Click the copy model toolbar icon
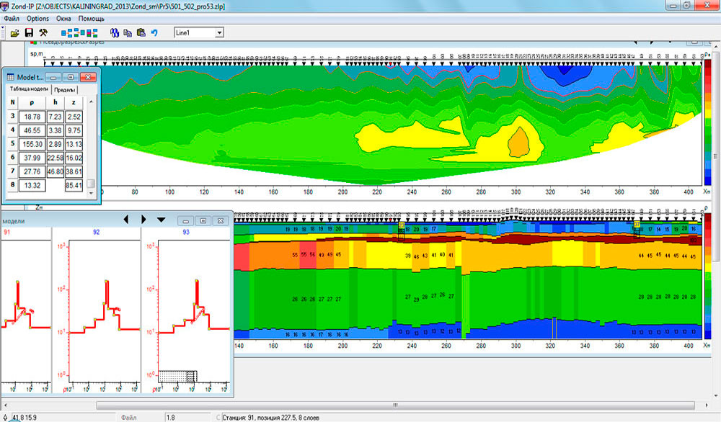This screenshot has width=721, height=422. click(x=128, y=33)
